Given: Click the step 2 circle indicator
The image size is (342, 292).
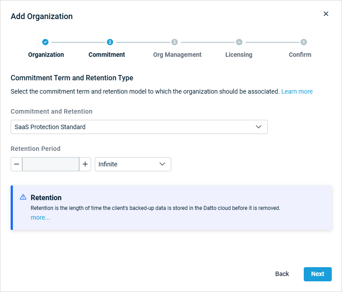Looking at the screenshot, I should pyautogui.click(x=110, y=42).
